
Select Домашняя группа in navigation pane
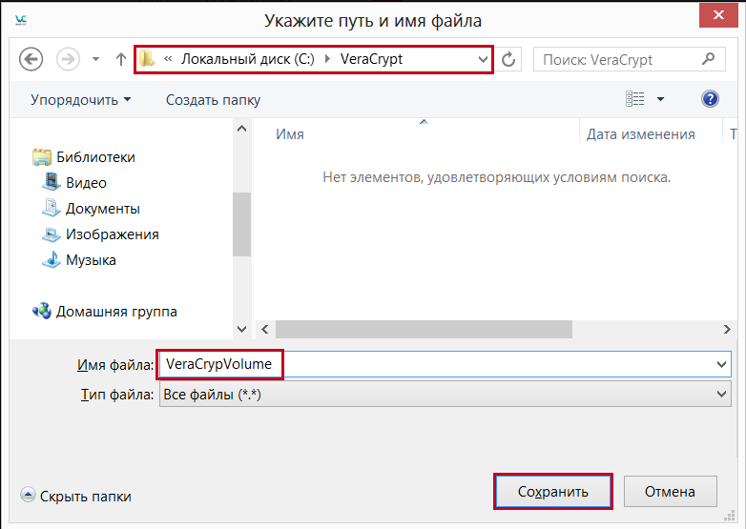104,312
